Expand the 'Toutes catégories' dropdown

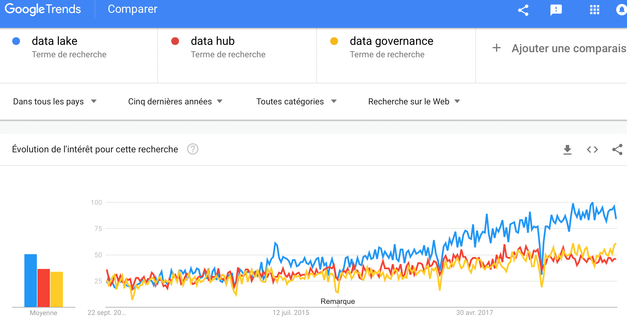tap(296, 102)
